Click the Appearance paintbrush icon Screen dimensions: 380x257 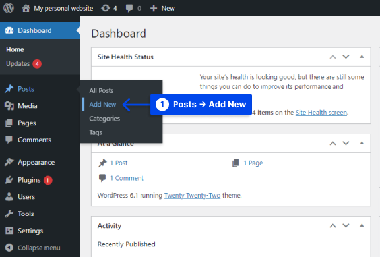pos(9,162)
